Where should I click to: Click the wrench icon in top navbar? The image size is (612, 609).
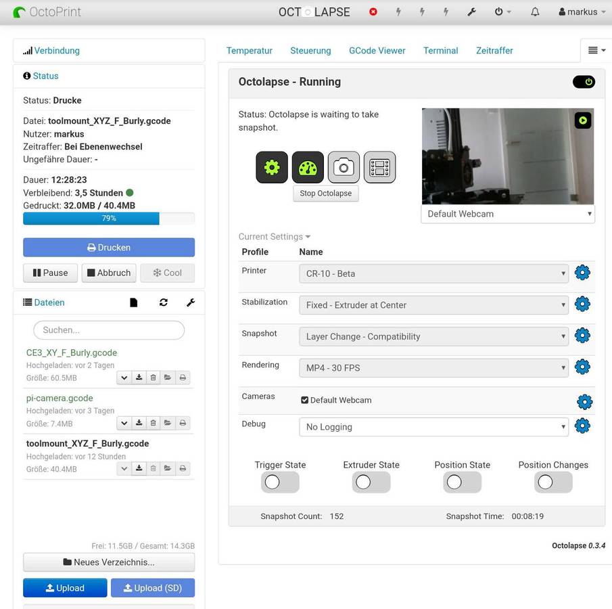coord(472,12)
